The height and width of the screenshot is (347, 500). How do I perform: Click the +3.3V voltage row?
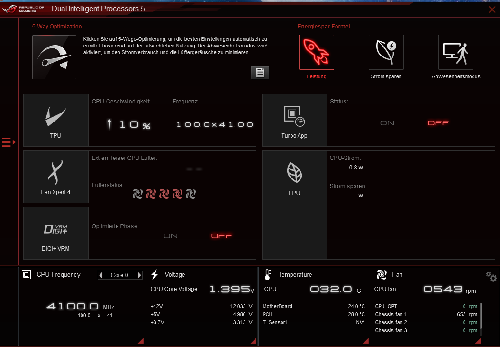(x=201, y=322)
